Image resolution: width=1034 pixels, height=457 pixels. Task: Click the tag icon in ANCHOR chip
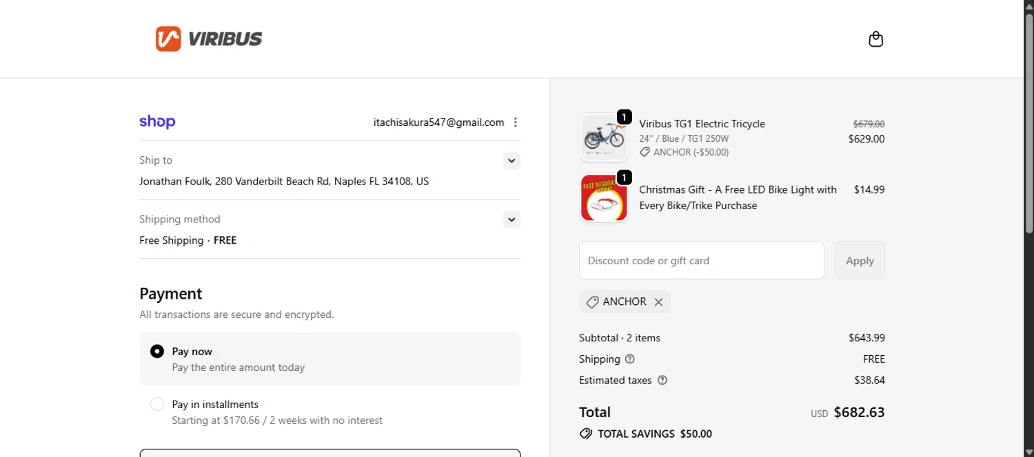[x=592, y=302]
